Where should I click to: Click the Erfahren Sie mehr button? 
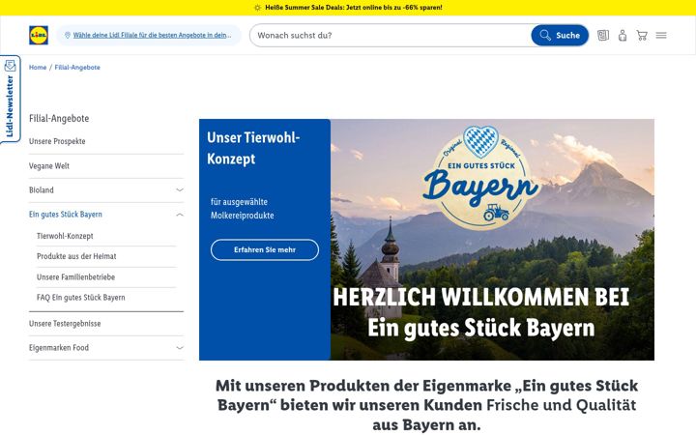[x=265, y=250]
